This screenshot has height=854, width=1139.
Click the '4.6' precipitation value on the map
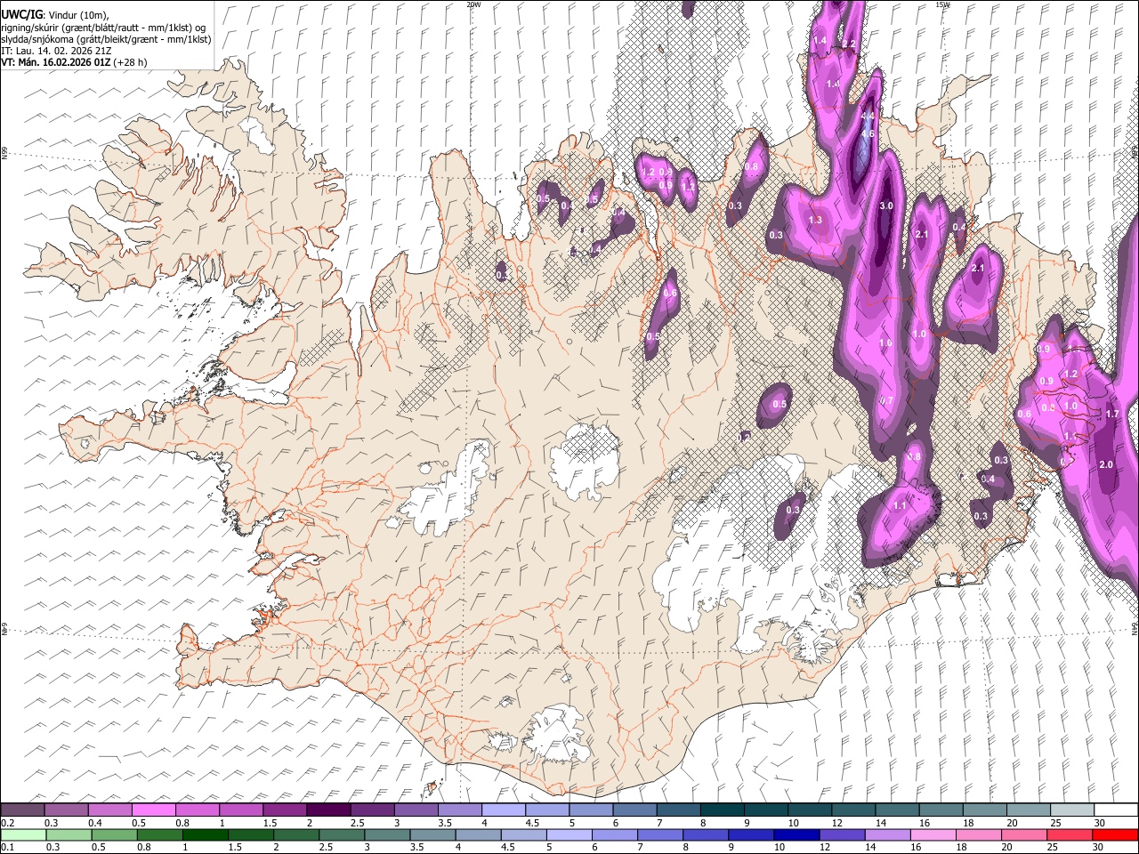(868, 133)
